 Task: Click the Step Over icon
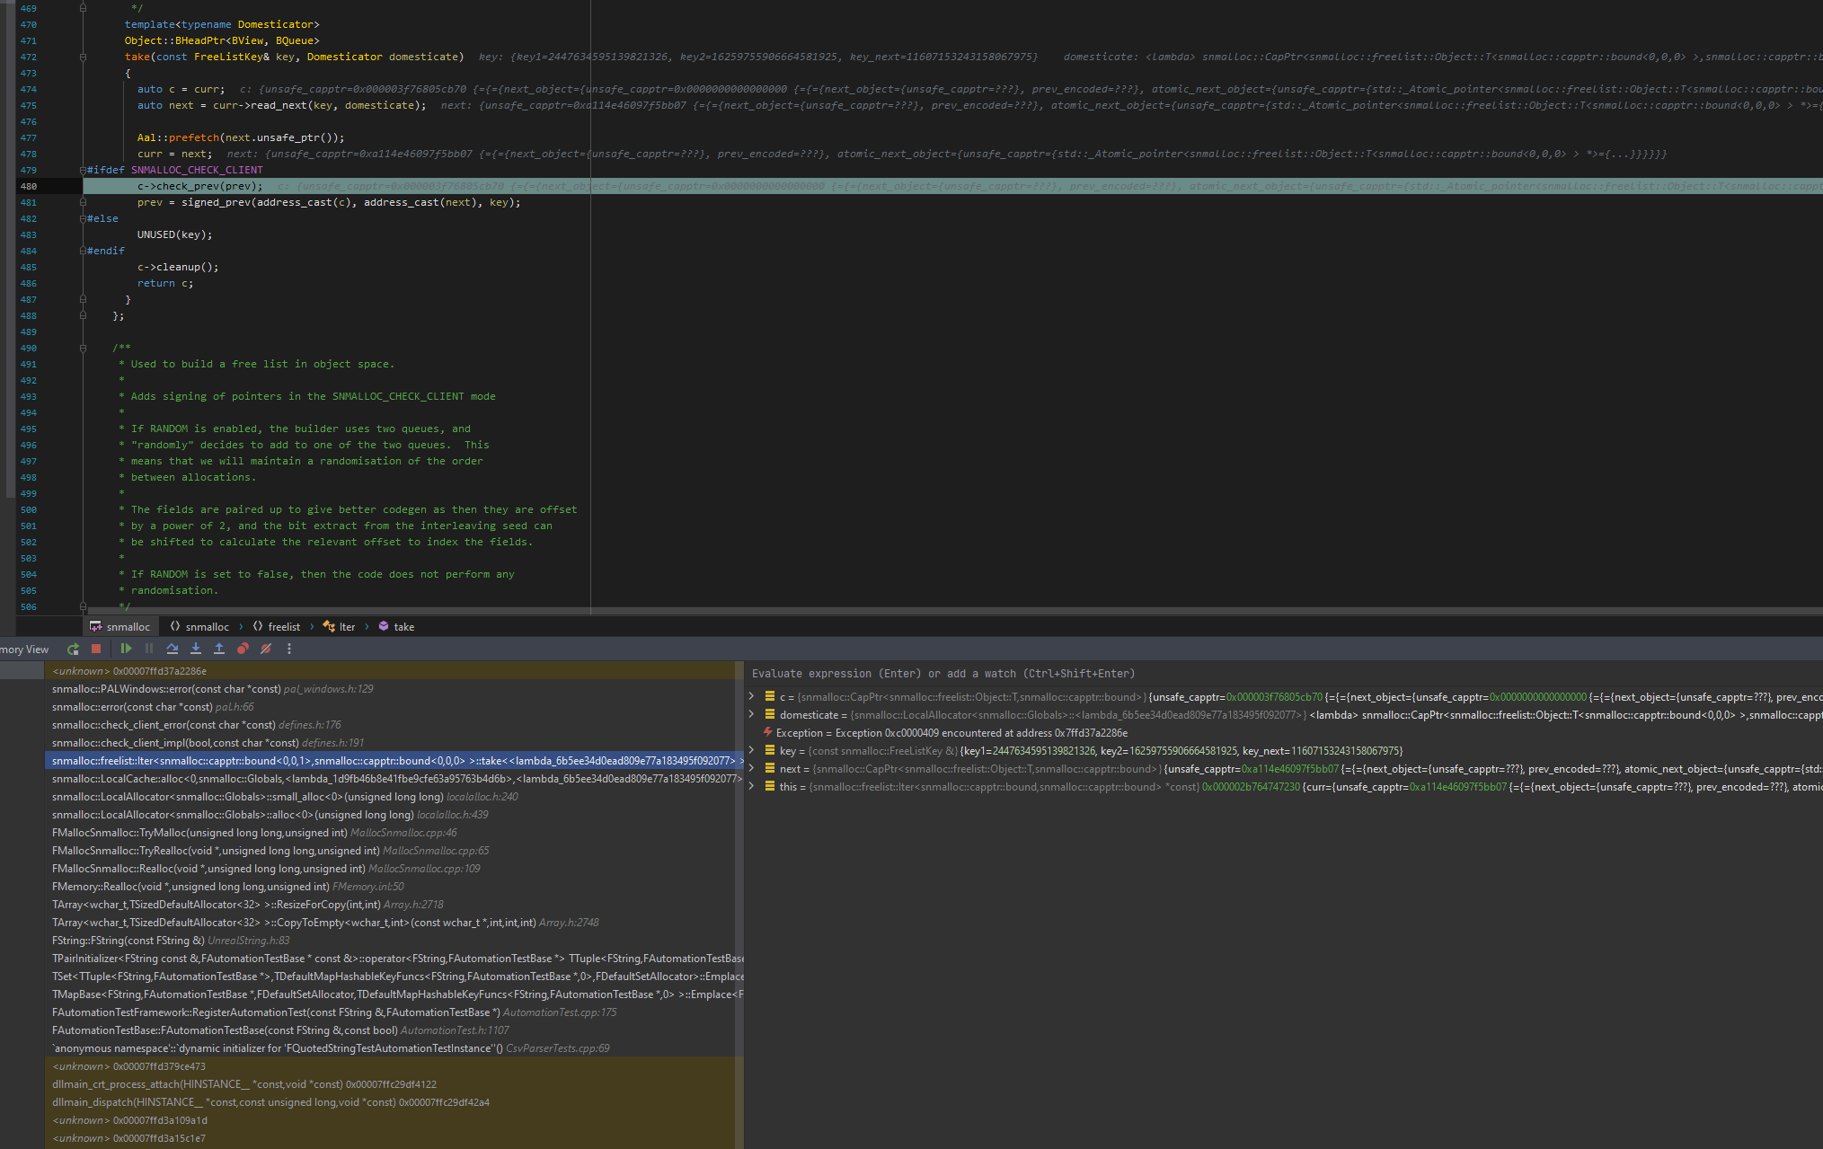click(173, 649)
